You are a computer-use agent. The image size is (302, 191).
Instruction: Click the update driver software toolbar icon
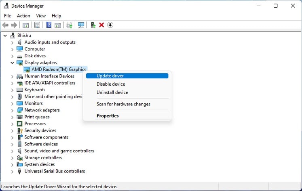70,25
